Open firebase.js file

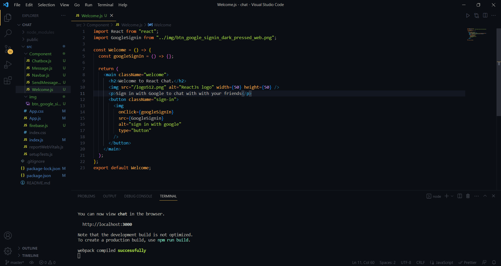tap(43, 125)
